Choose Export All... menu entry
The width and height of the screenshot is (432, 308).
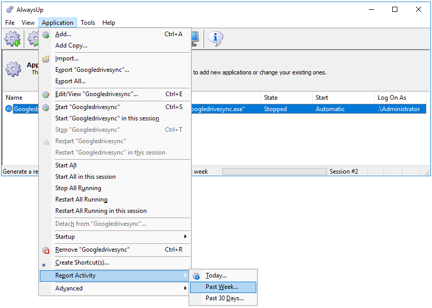click(115, 81)
